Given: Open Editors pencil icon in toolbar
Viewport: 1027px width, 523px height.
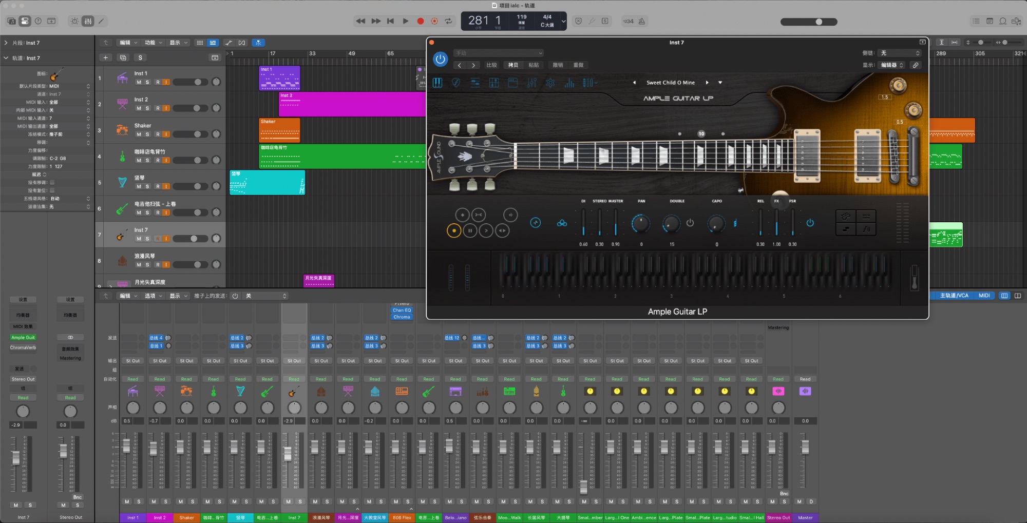Looking at the screenshot, I should (101, 21).
